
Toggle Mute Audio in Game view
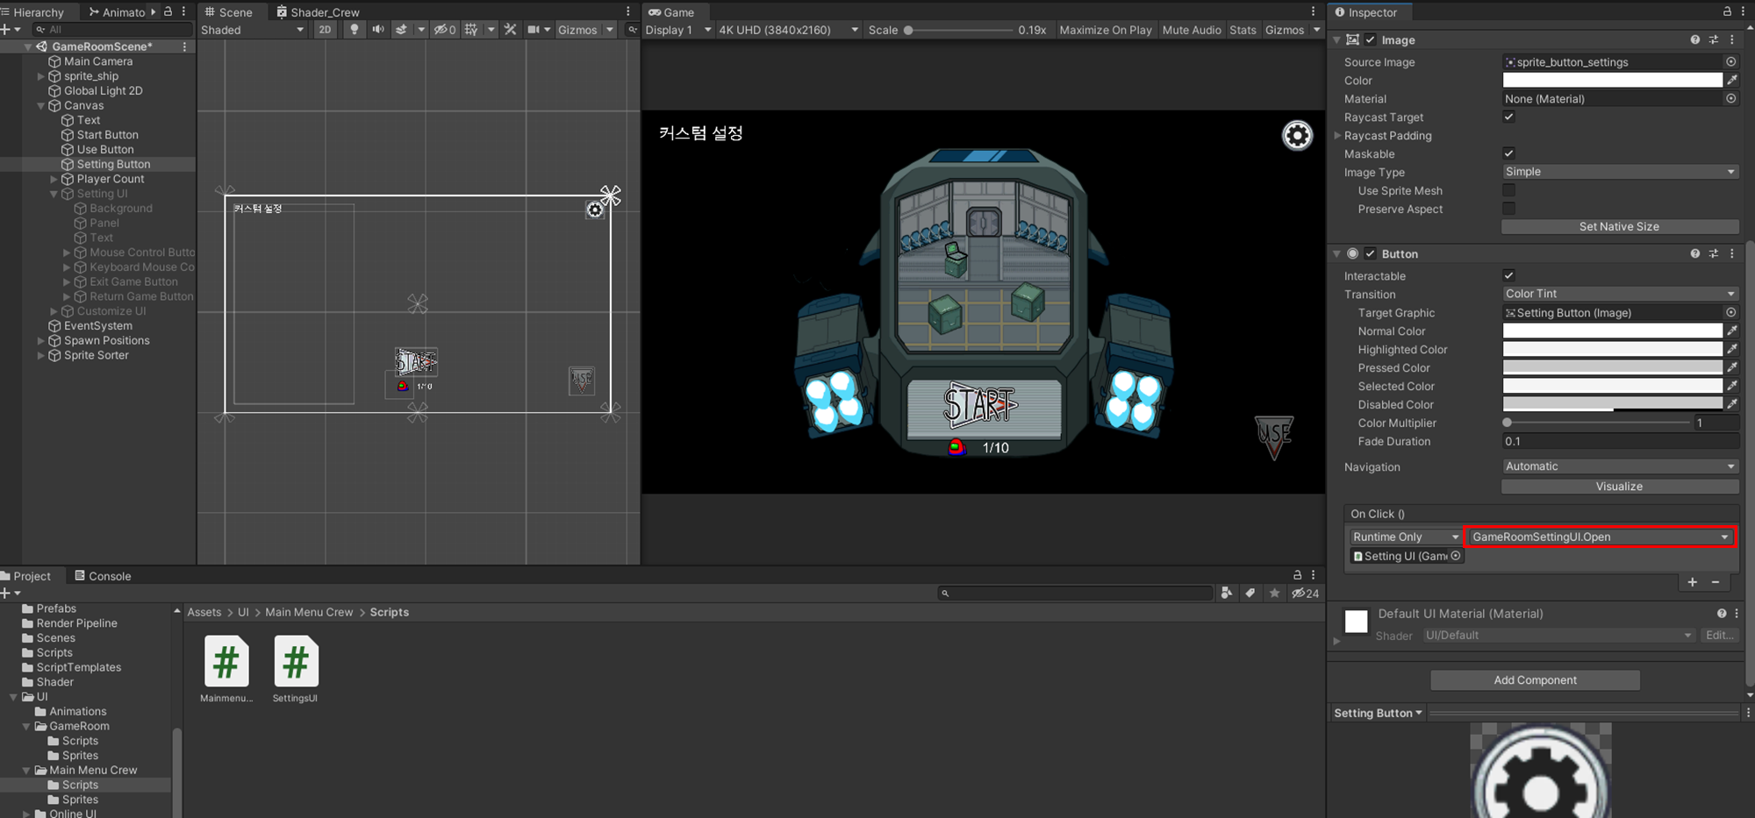tap(1192, 30)
